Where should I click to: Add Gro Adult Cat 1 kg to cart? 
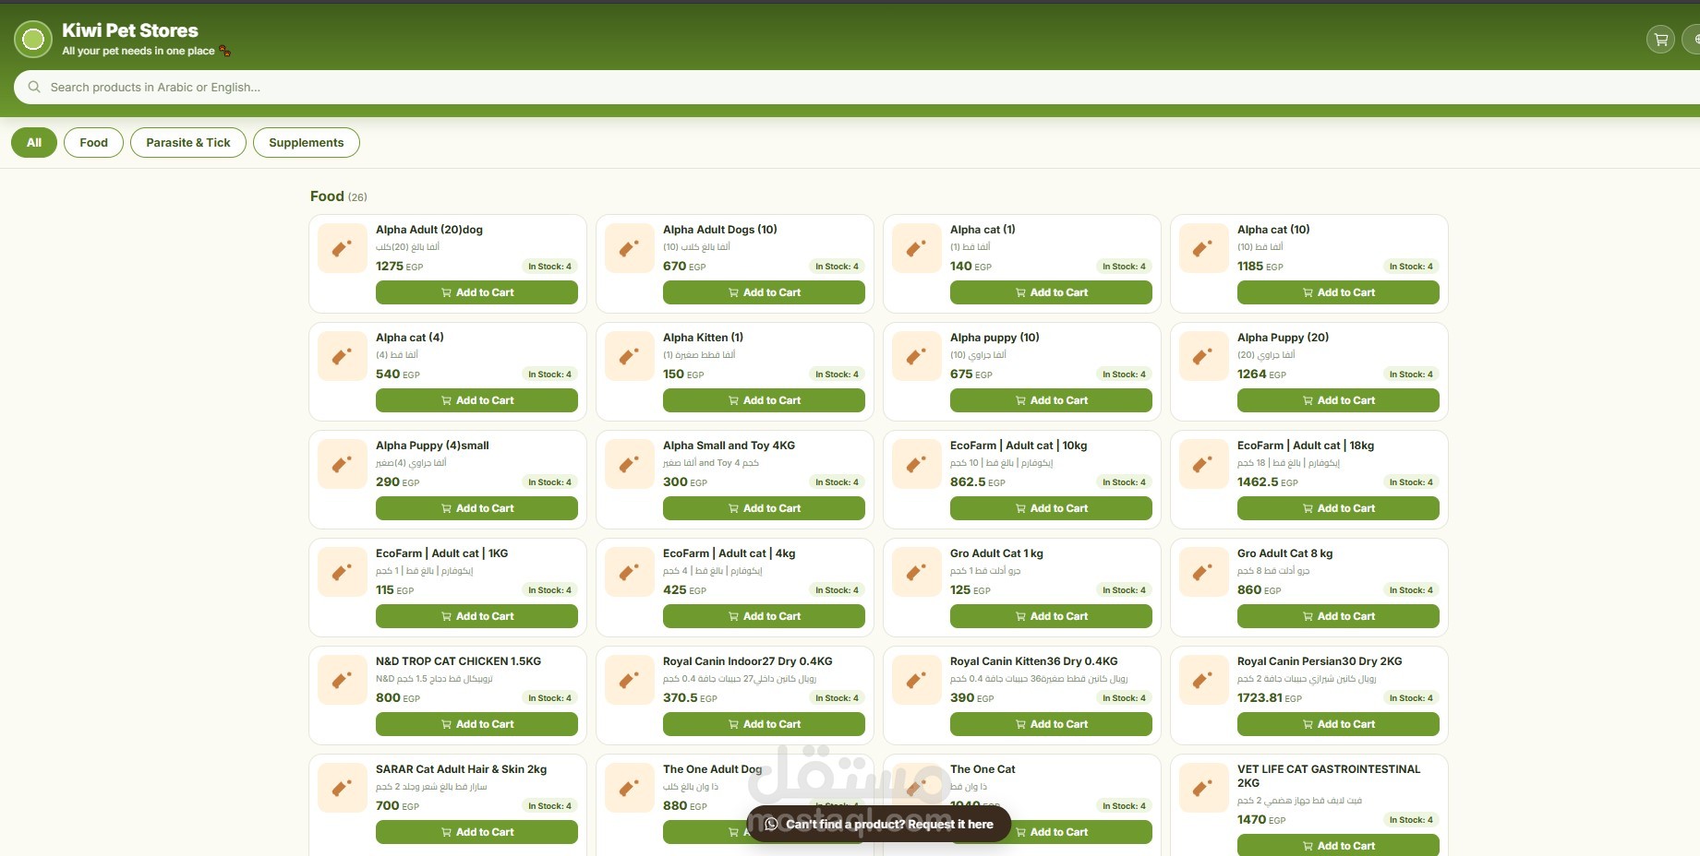1051,616
